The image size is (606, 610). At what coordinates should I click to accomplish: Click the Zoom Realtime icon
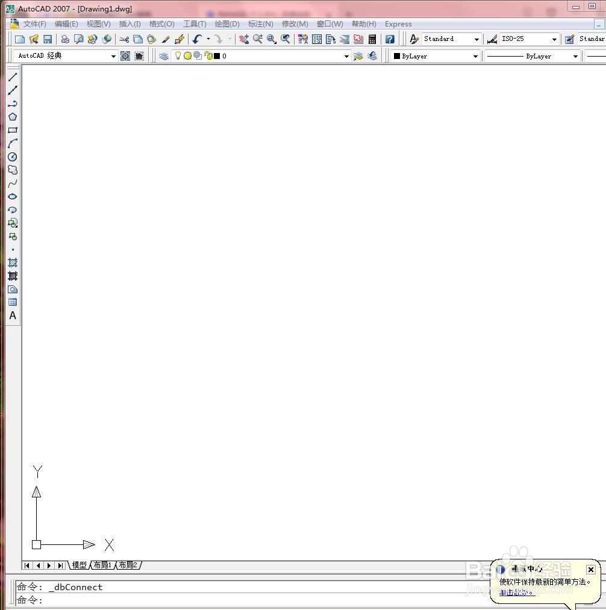258,39
